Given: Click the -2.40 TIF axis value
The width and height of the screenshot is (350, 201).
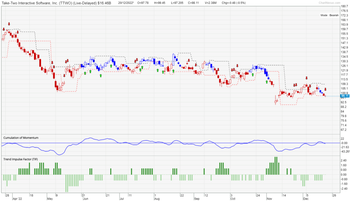Looking at the screenshot, I should (x=344, y=188).
